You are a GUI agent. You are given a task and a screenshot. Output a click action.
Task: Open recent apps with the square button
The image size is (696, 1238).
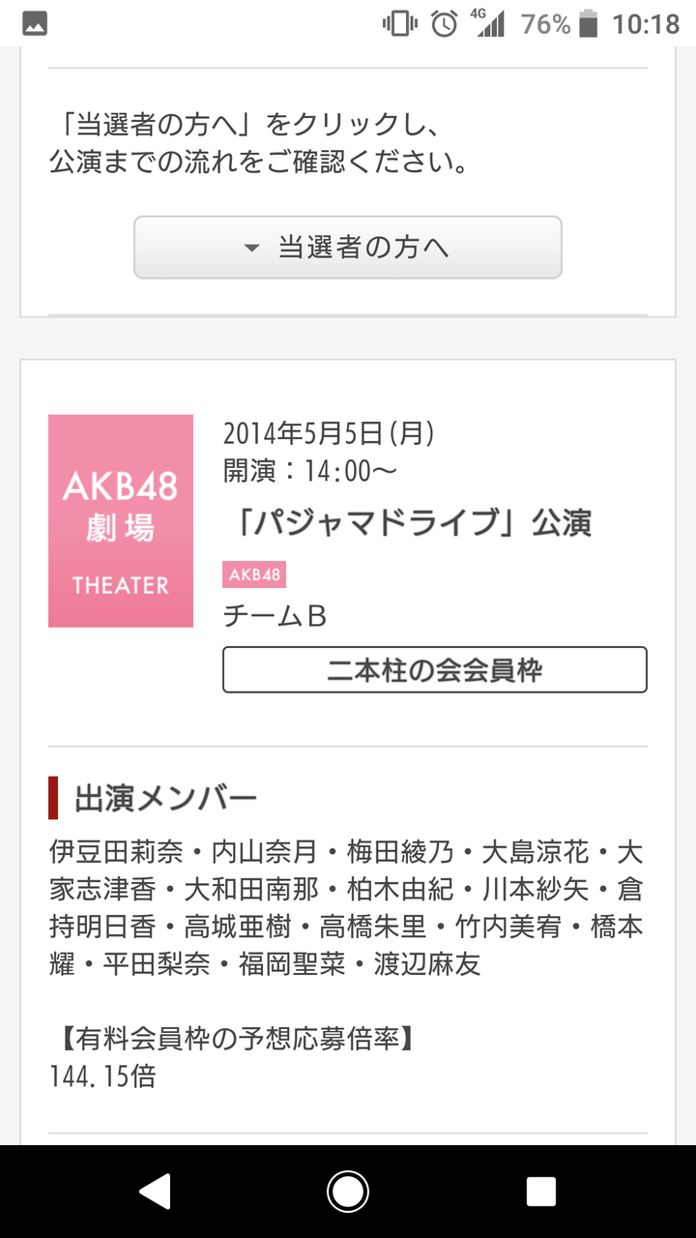coord(540,1192)
